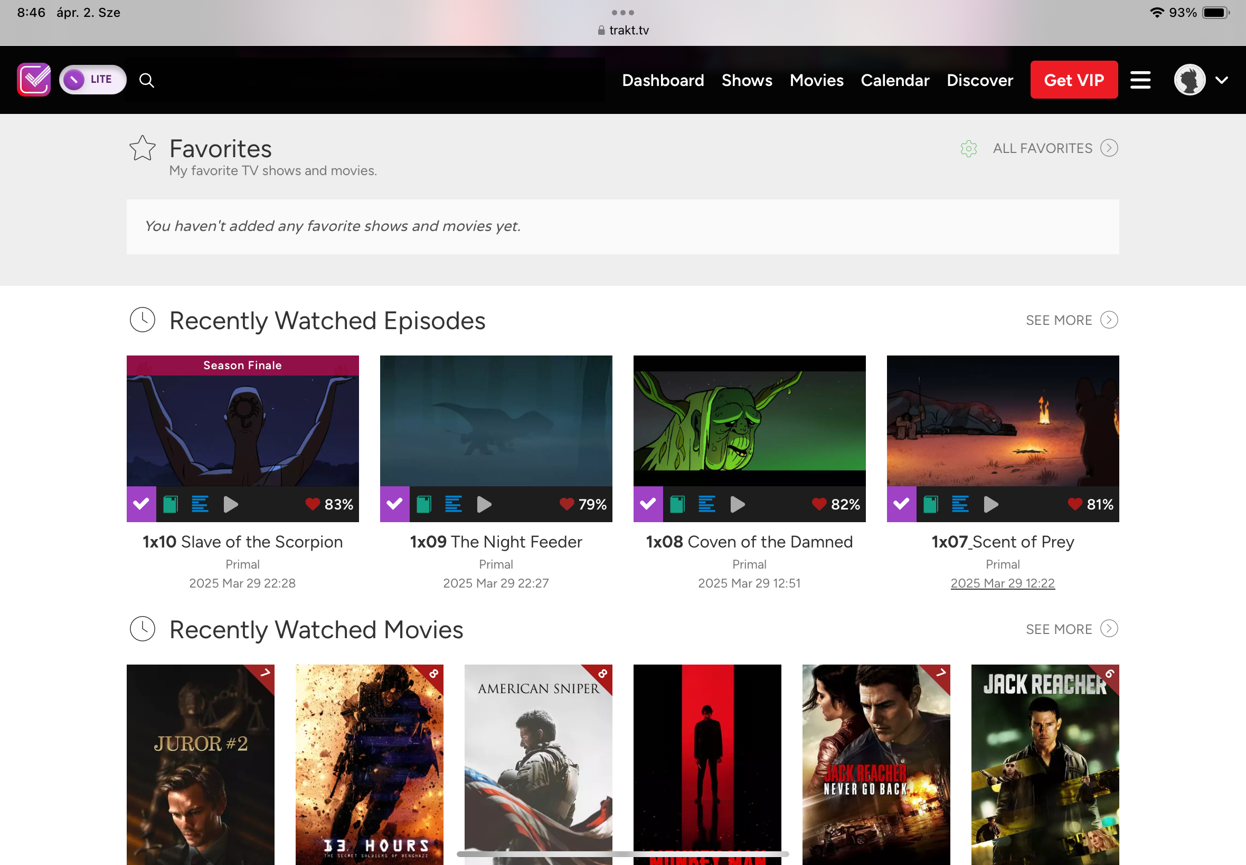Toggle watched checkmark on Coven of the Damned

(x=648, y=505)
